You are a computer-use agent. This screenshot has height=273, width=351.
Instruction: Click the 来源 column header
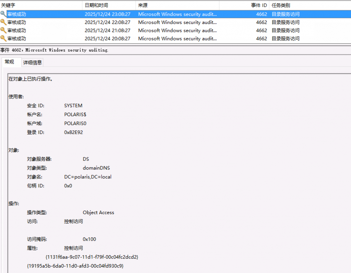tap(143, 5)
